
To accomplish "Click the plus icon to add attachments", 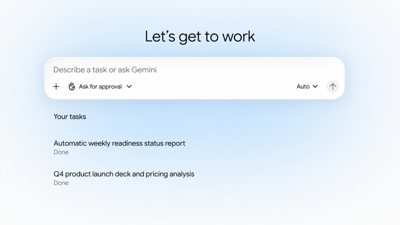I will pyautogui.click(x=56, y=87).
